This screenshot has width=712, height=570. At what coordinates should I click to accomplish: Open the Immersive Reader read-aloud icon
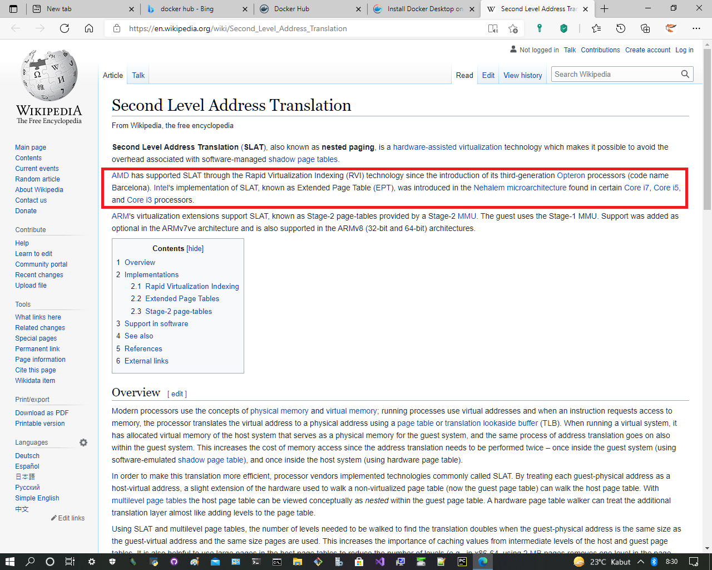pyautogui.click(x=493, y=28)
